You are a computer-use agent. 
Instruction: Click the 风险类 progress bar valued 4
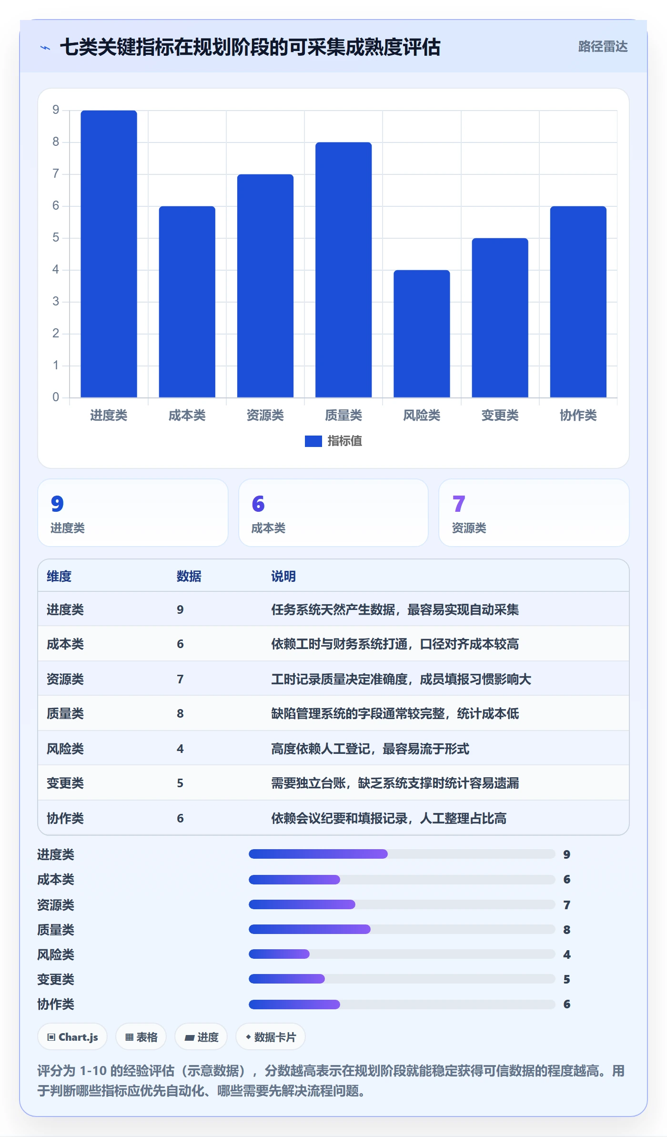point(402,954)
